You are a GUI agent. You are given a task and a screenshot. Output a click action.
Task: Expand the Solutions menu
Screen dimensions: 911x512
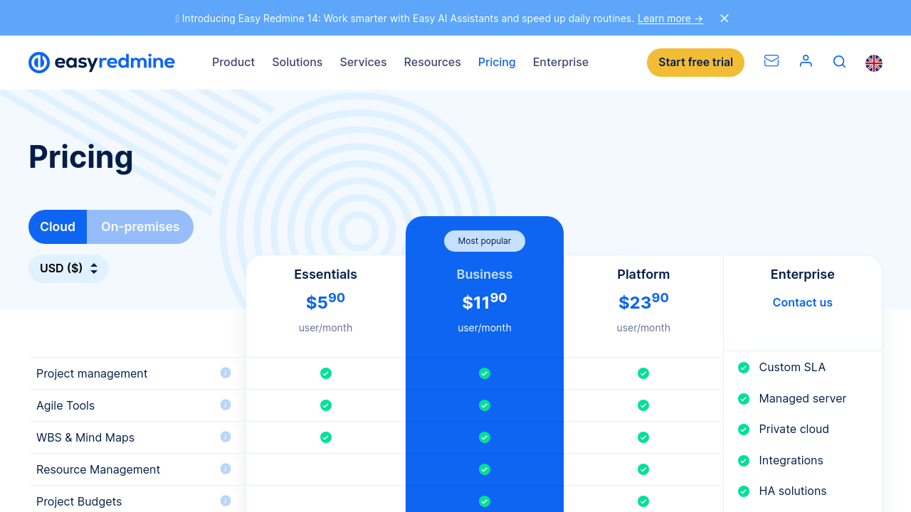pos(297,63)
